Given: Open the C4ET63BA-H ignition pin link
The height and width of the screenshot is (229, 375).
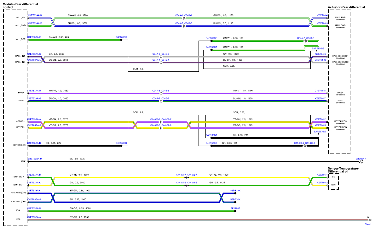Looking at the screenshot, I should [34, 208].
